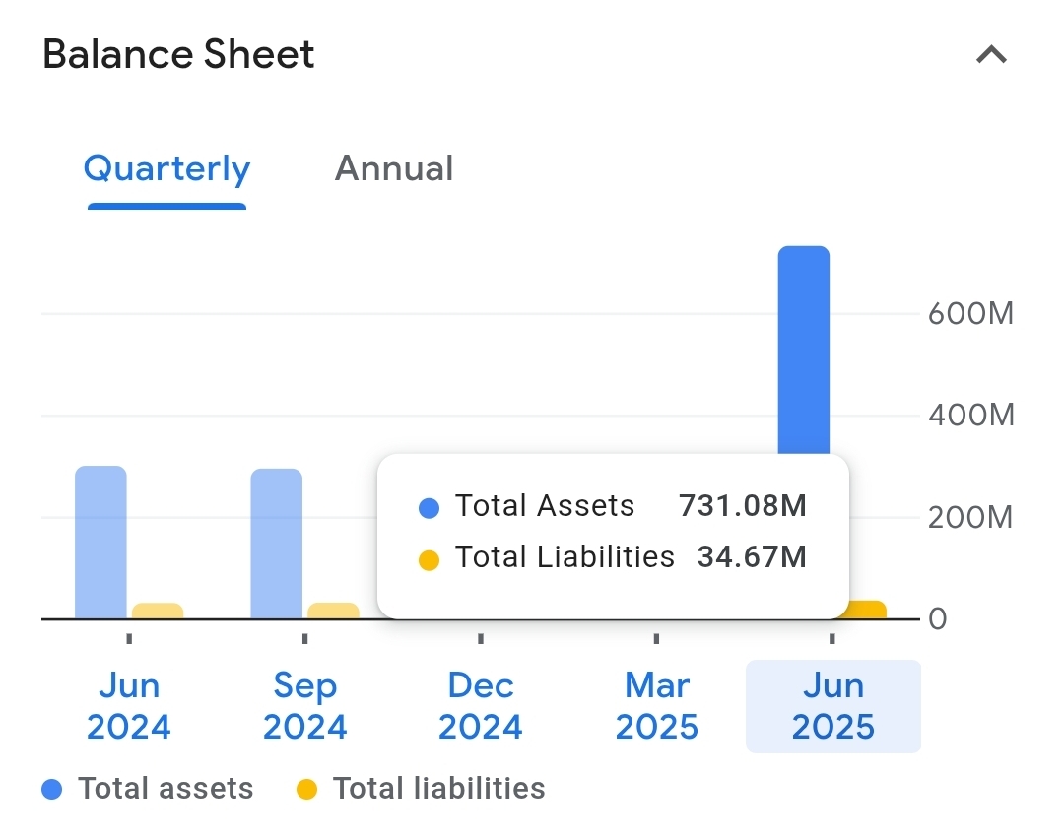Screen dimensions: 1064x839
Task: Select the Mar 2025 quarter label
Action: tap(656, 706)
